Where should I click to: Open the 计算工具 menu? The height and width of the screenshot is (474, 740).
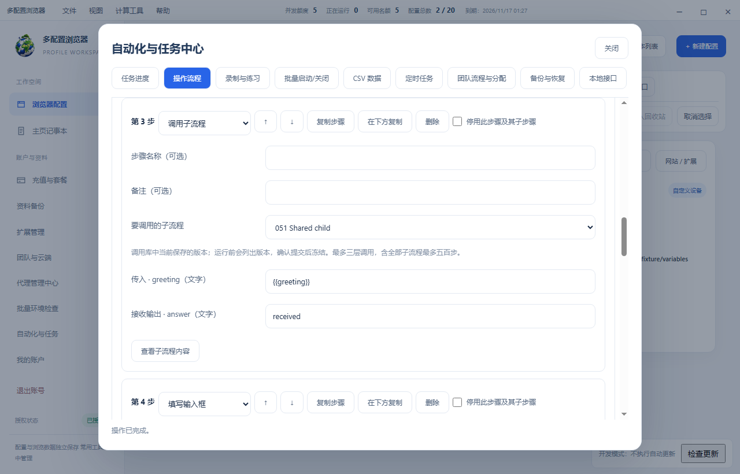(129, 10)
